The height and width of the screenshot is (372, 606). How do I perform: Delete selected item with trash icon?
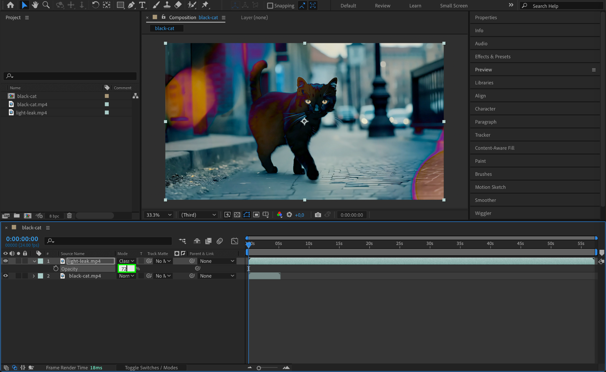pyautogui.click(x=69, y=216)
